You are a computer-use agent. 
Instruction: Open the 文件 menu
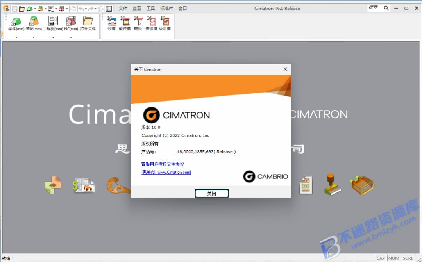tap(123, 8)
